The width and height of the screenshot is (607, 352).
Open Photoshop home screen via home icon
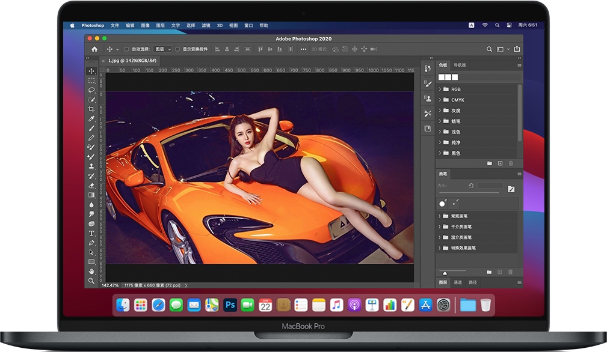94,49
